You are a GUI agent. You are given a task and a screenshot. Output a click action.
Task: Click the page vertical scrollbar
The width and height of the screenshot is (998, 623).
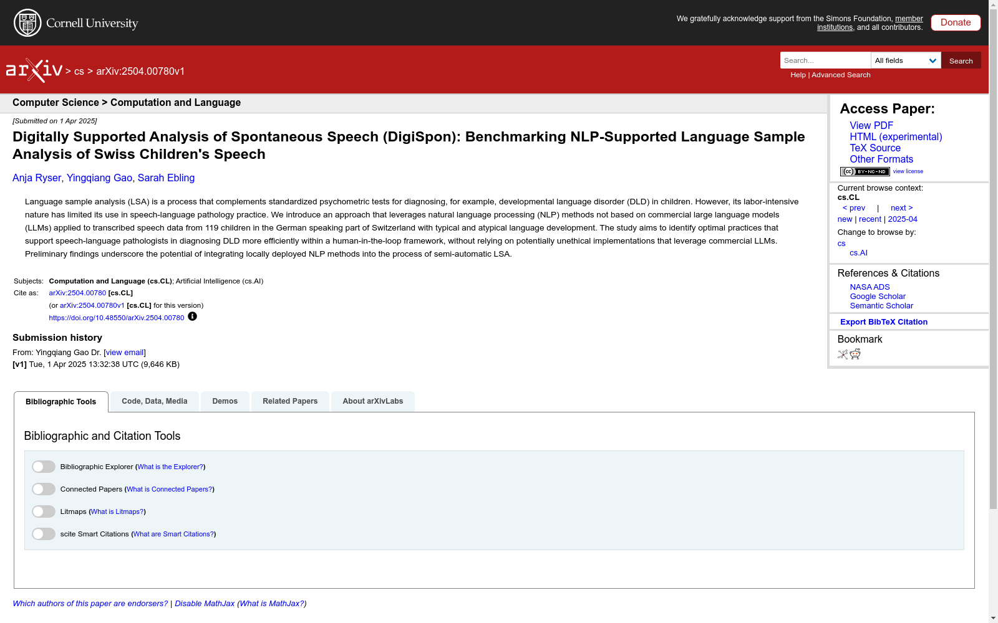pyautogui.click(x=993, y=259)
